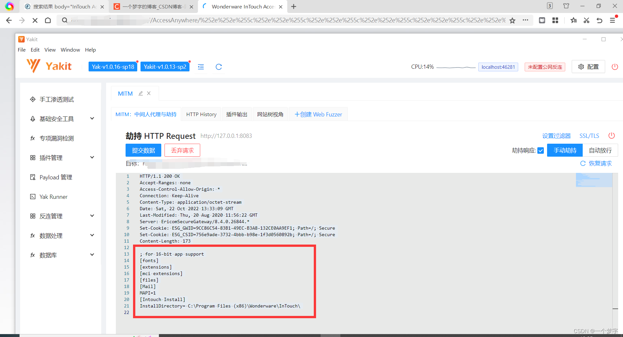Viewport: 623px width, 337px height.
Task: Click the browser home icon
Action: tap(48, 20)
